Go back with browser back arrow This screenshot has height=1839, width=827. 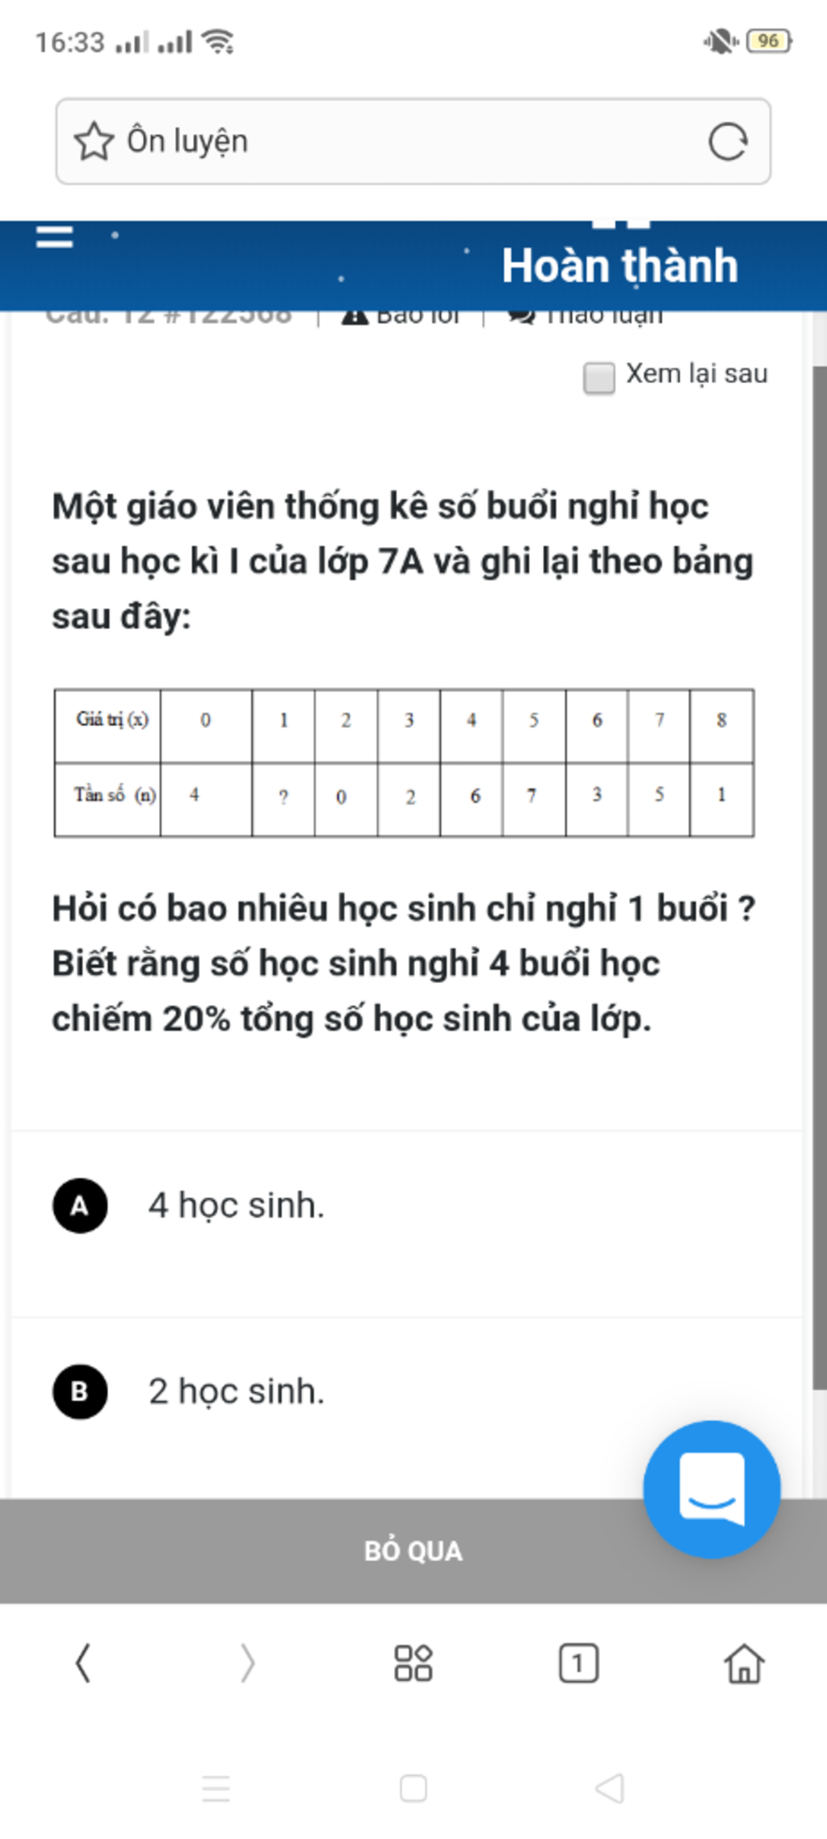coord(82,1664)
